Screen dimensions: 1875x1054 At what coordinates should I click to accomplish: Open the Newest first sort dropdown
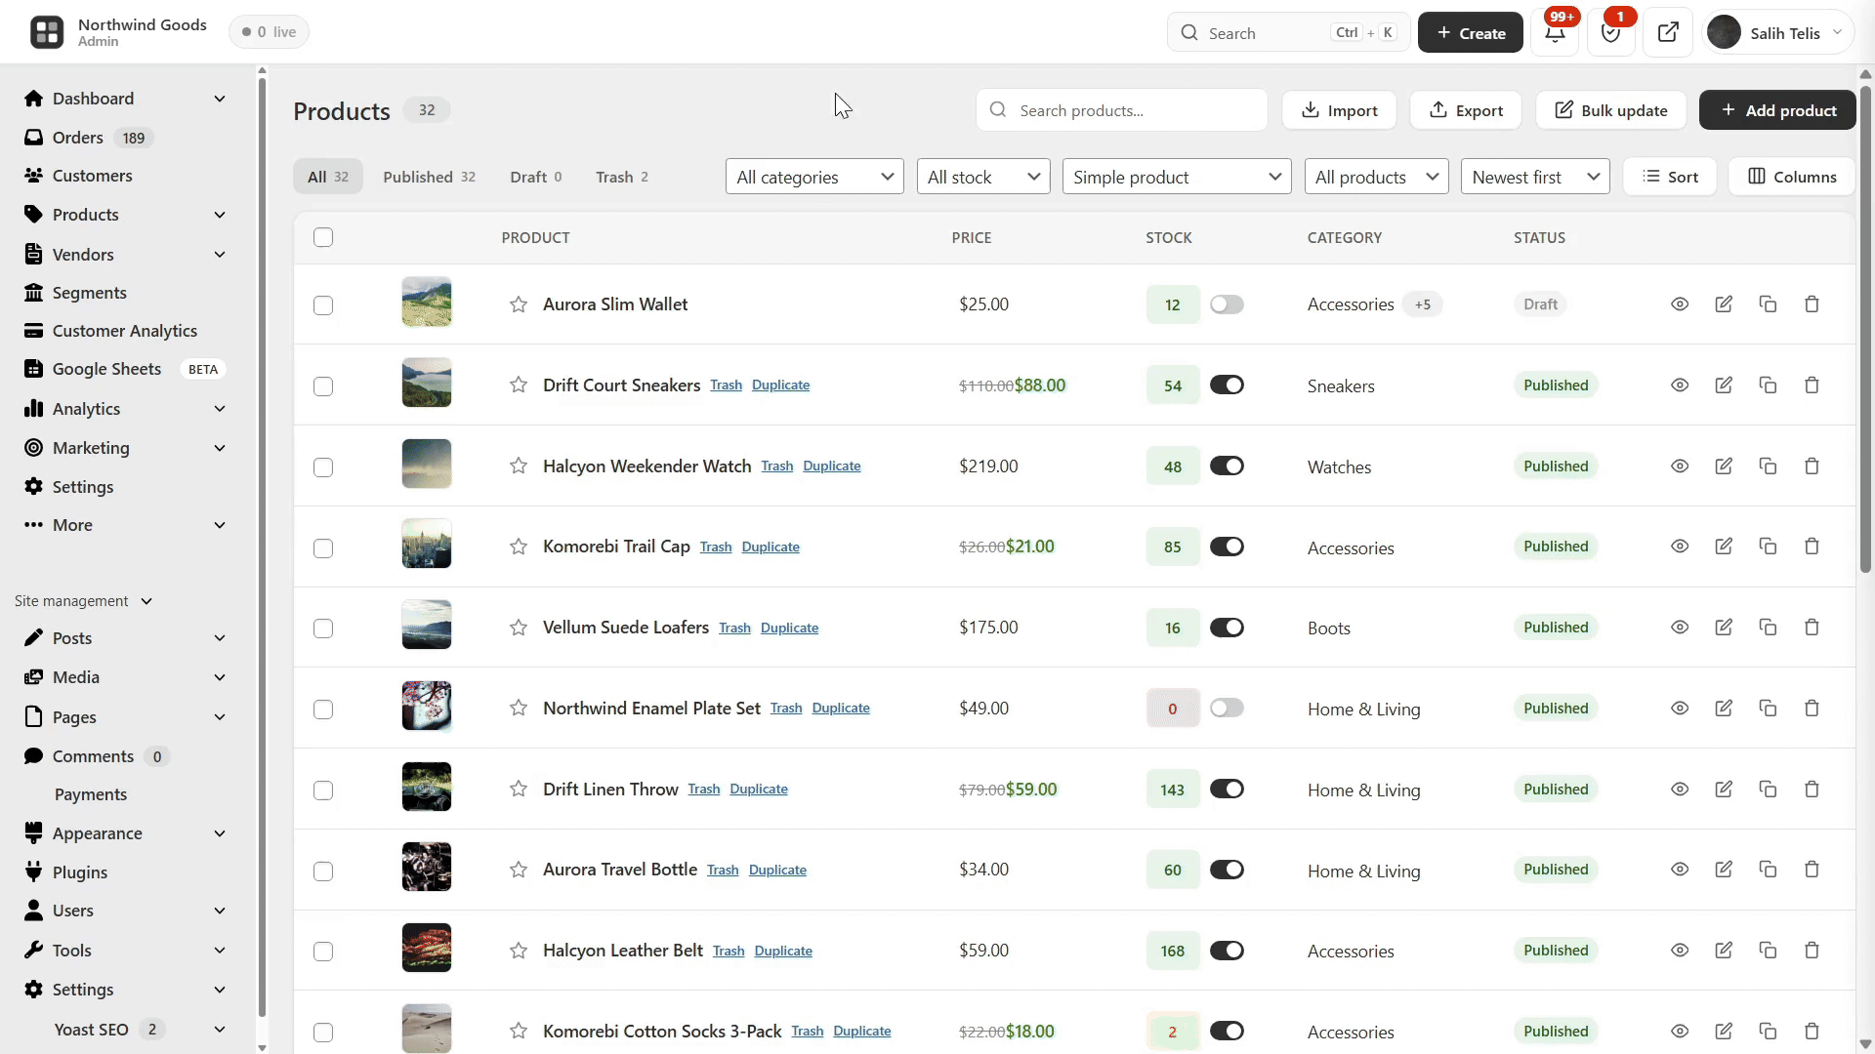pyautogui.click(x=1535, y=177)
